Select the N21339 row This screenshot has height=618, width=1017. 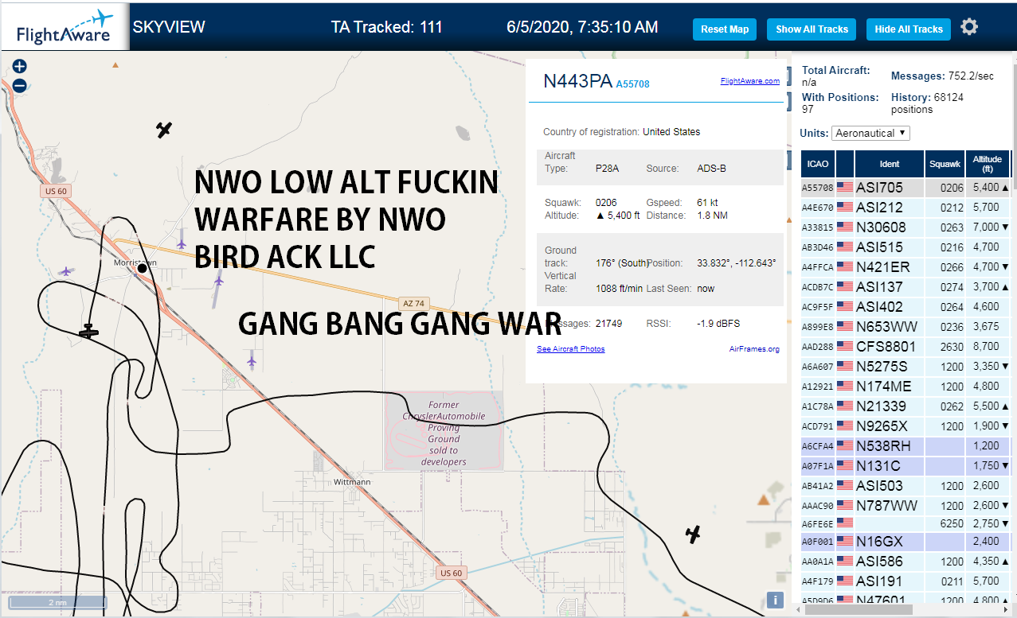(x=907, y=406)
